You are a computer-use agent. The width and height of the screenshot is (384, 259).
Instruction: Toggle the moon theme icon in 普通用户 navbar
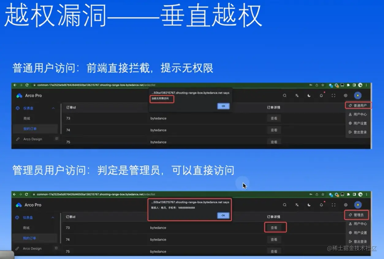pyautogui.click(x=309, y=96)
